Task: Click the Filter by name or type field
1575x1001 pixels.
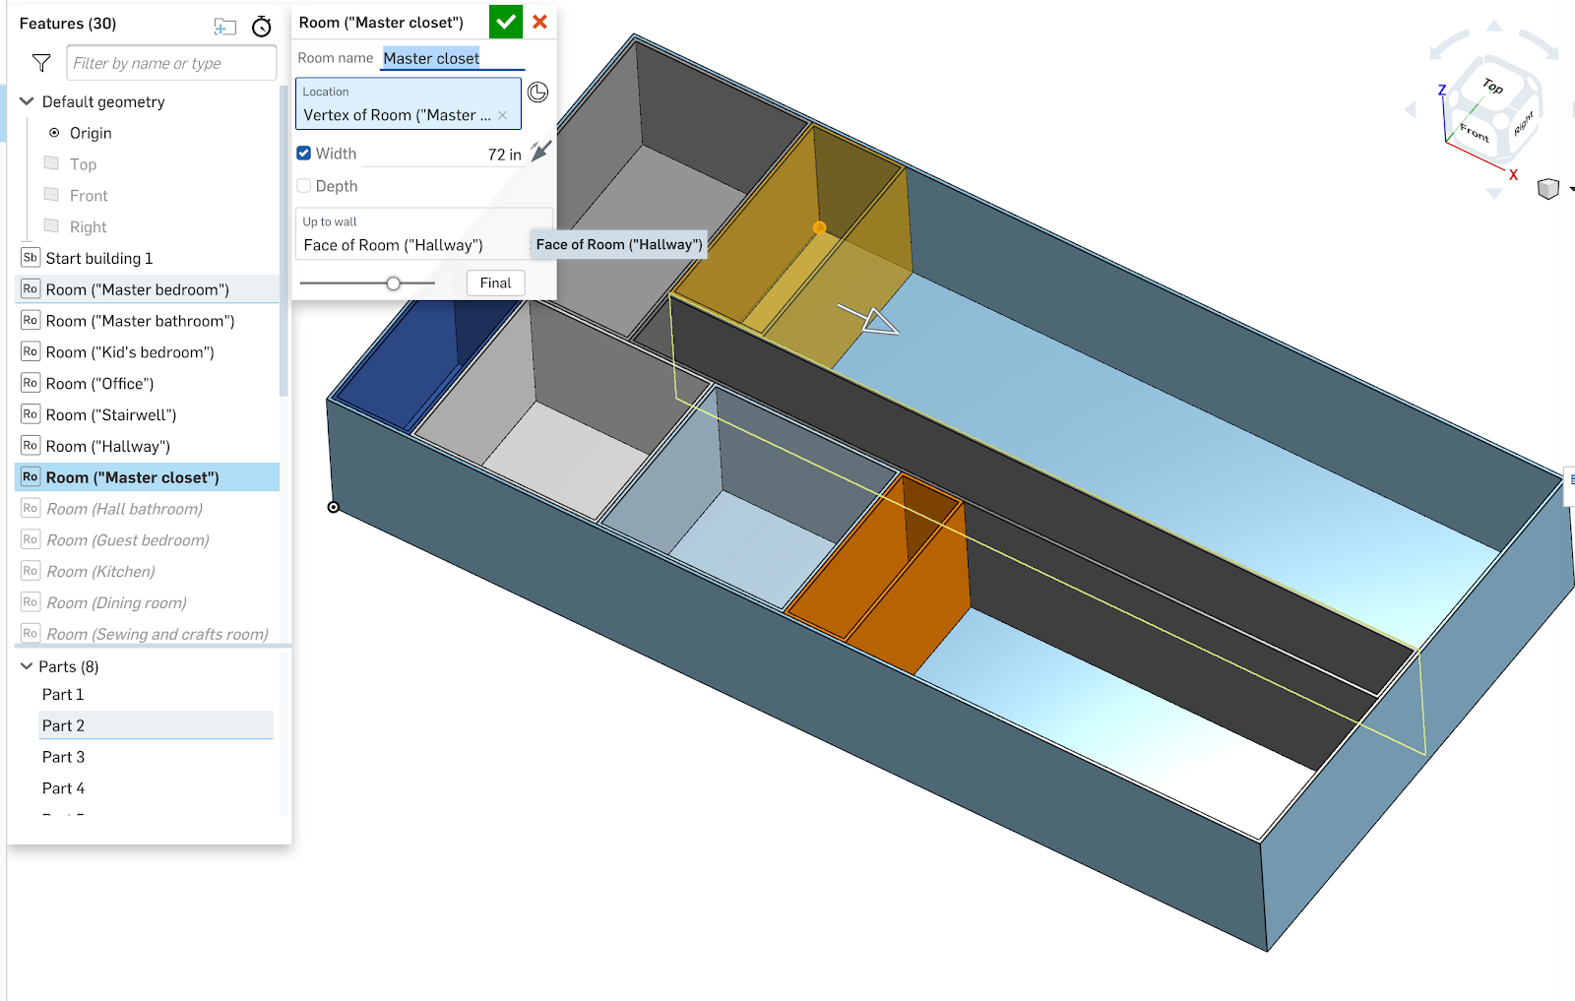Action: [171, 63]
